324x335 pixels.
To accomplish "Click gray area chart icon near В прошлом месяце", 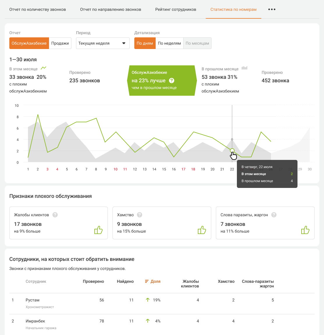I will 244,68.
